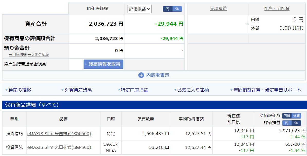Viewport: 307px width, 156px height.
Task: Go to →口座明細 under 預り金合計
Action: [17, 54]
